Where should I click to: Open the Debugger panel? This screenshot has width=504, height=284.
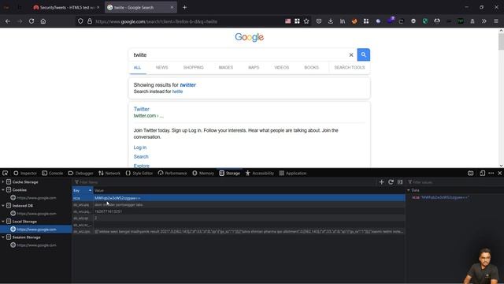[80, 174]
